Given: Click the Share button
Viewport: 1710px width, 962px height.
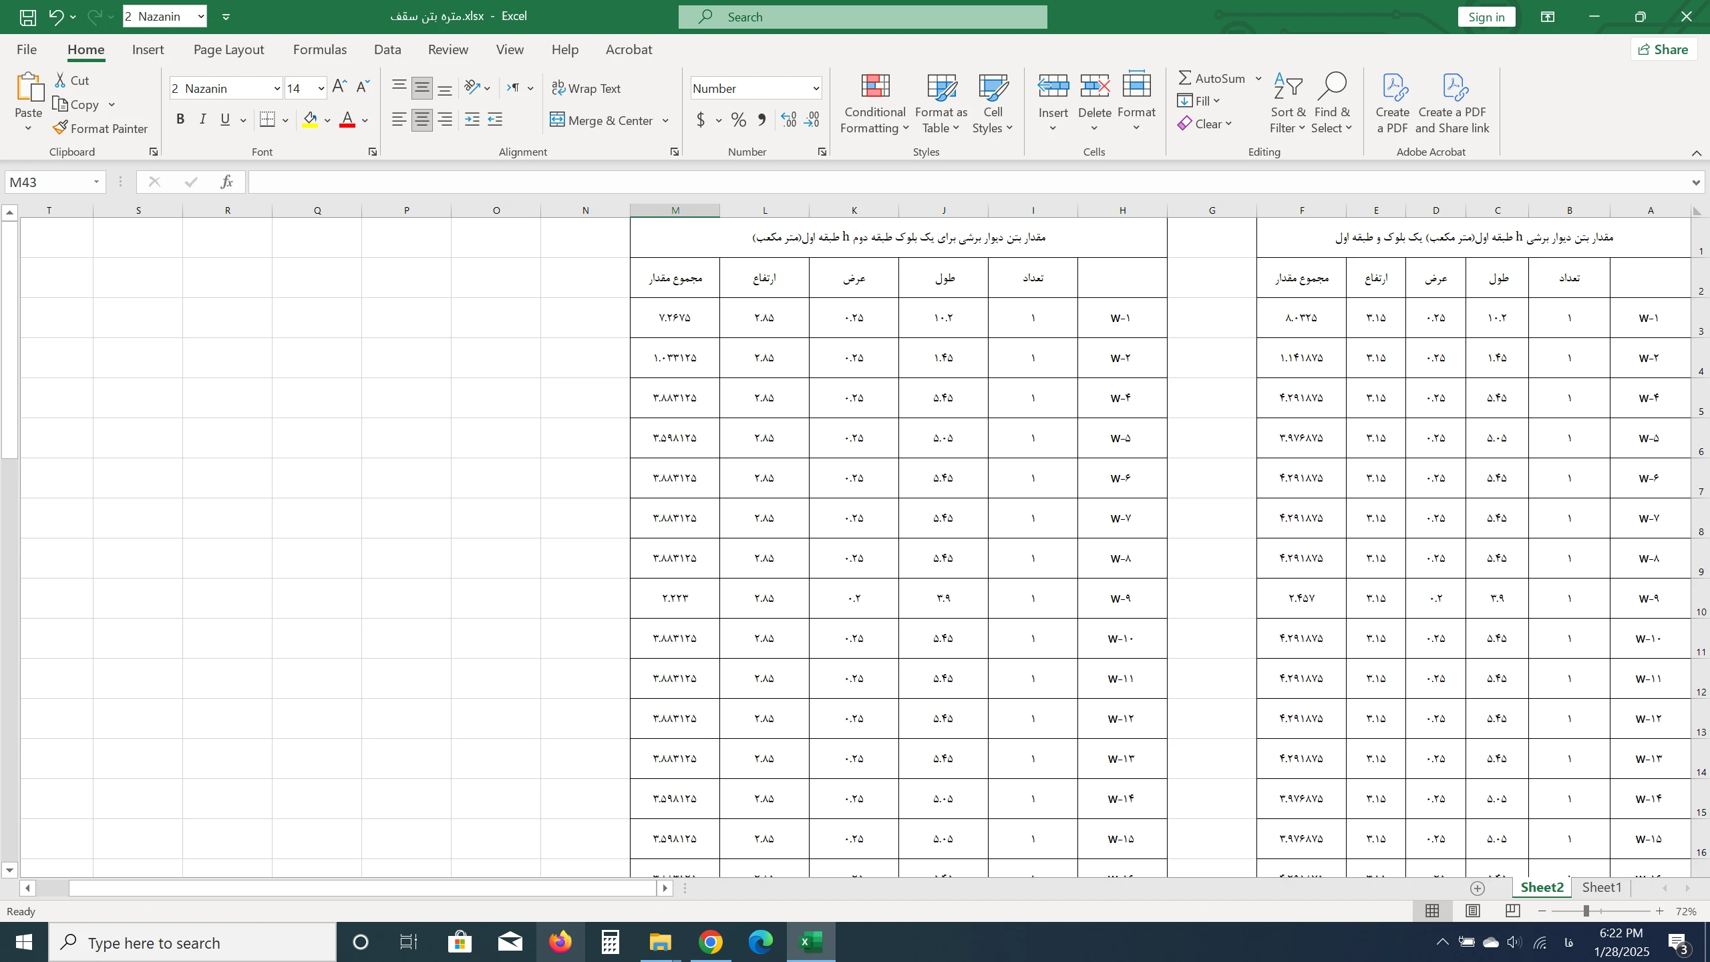Looking at the screenshot, I should tap(1663, 49).
